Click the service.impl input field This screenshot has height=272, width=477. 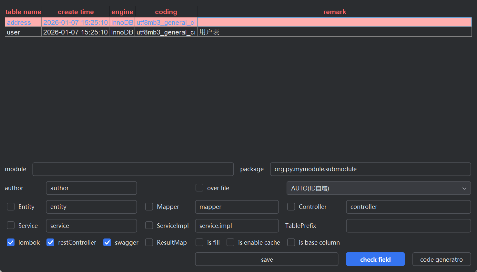click(x=237, y=226)
